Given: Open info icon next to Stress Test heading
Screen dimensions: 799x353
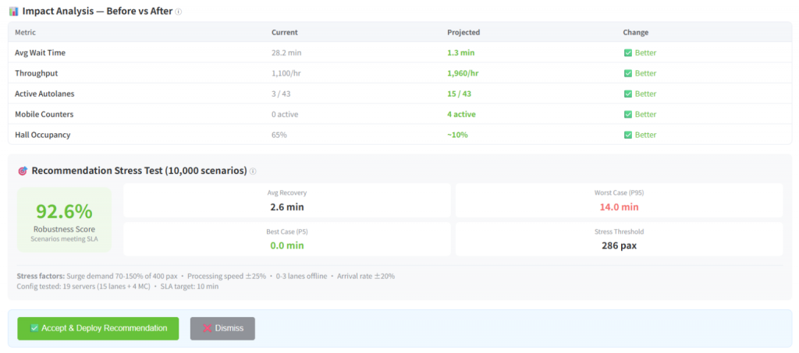Looking at the screenshot, I should coord(253,171).
